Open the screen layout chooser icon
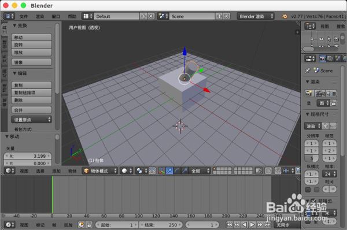 click(88, 16)
